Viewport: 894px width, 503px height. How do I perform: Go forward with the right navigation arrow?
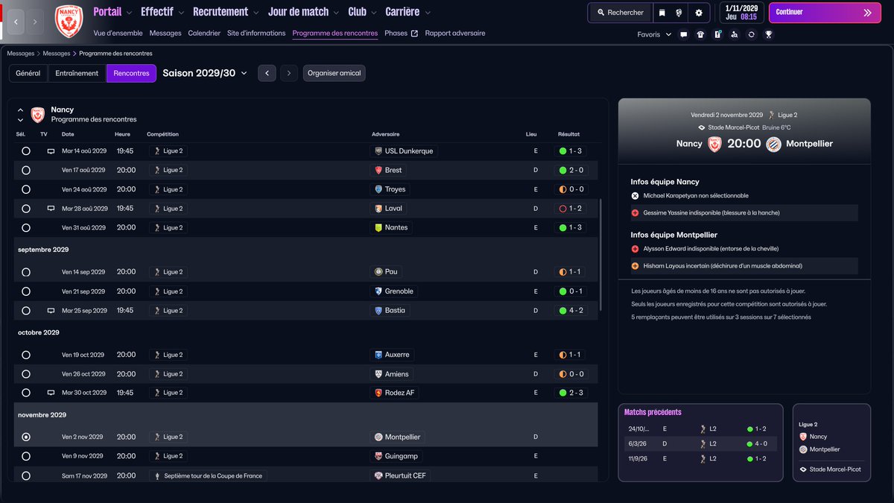tap(35, 22)
